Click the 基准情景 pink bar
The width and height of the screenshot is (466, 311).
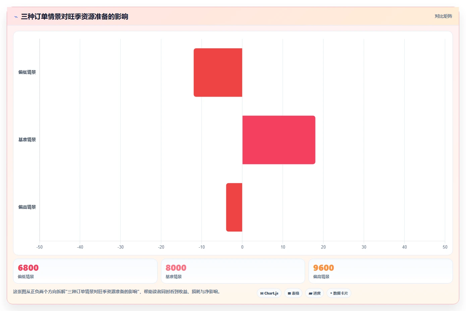coord(279,140)
